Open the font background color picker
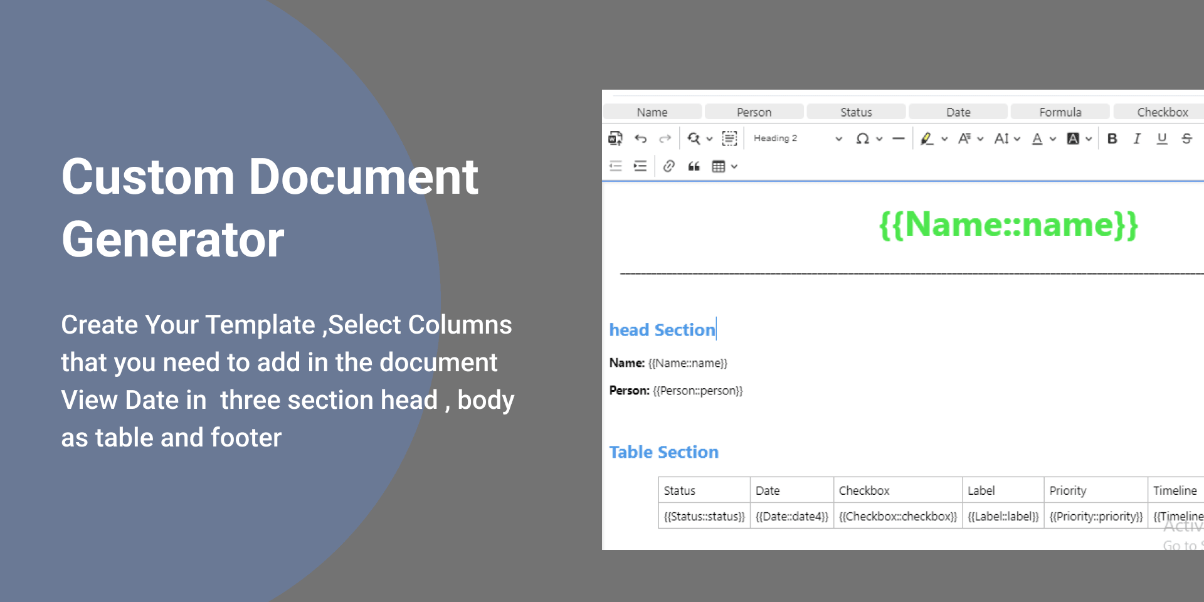This screenshot has height=602, width=1204. [x=1073, y=139]
